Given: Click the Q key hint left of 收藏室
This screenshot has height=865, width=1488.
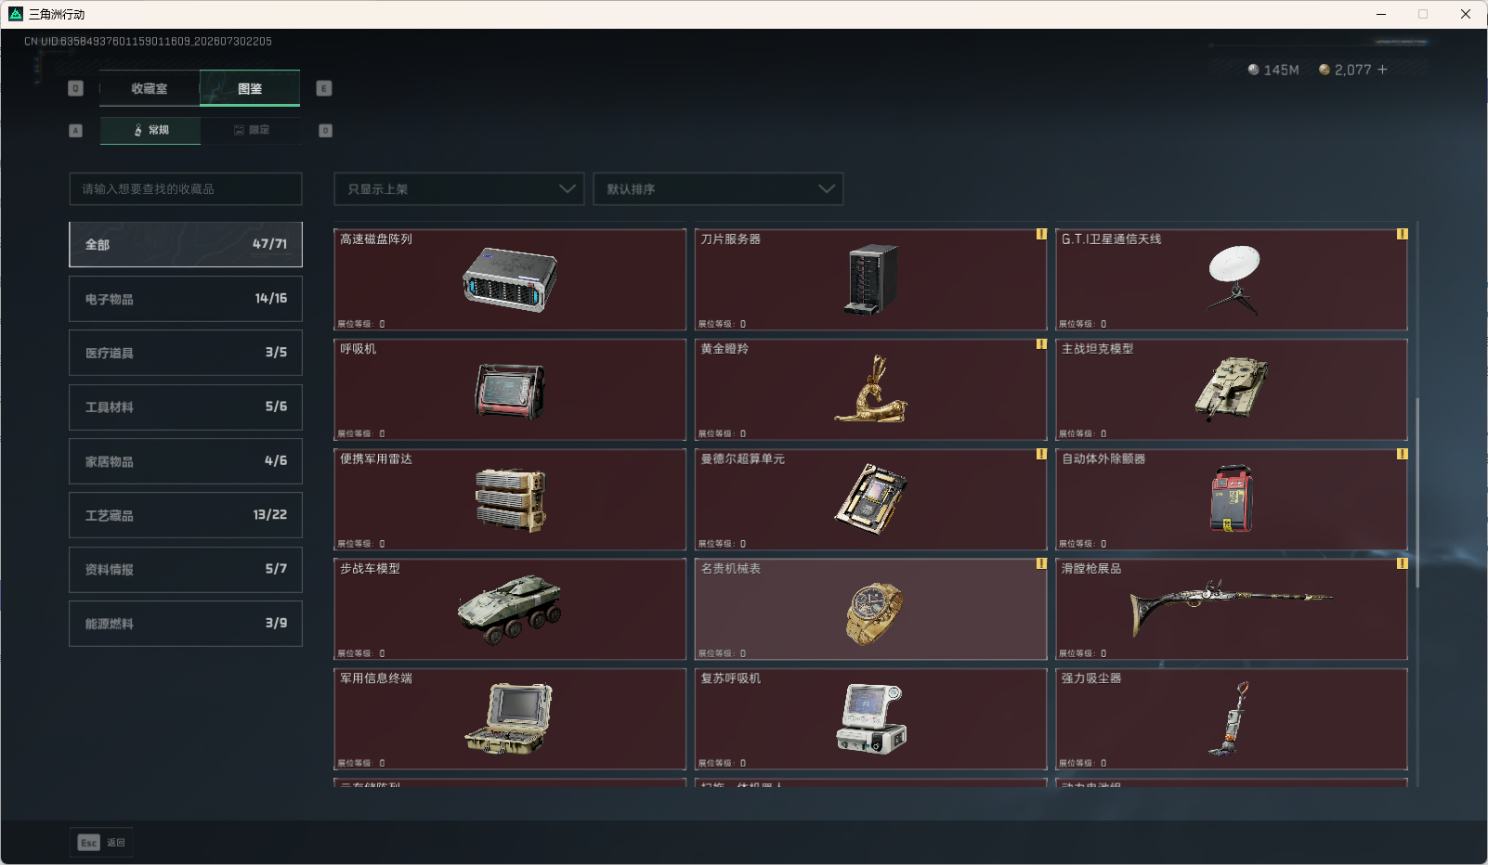Looking at the screenshot, I should [76, 88].
